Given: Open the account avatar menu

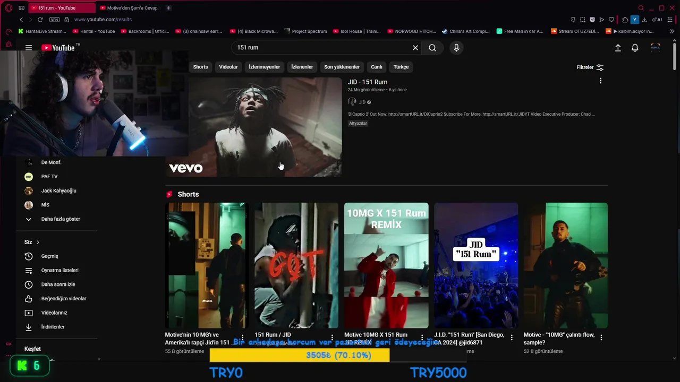Looking at the screenshot, I should [656, 48].
